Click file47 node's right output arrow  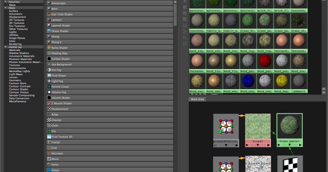tap(268, 145)
